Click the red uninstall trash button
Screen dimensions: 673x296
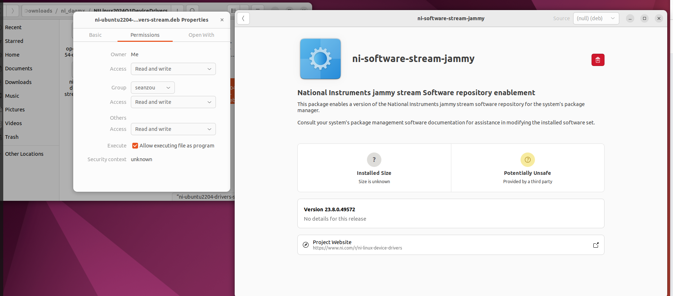598,60
